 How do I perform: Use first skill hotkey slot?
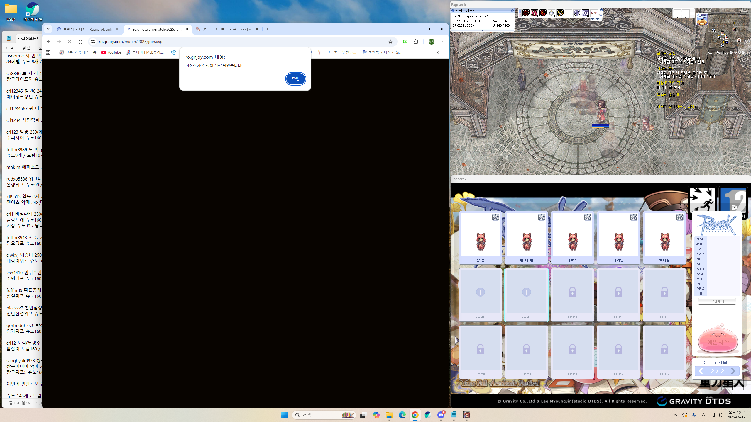(x=526, y=13)
